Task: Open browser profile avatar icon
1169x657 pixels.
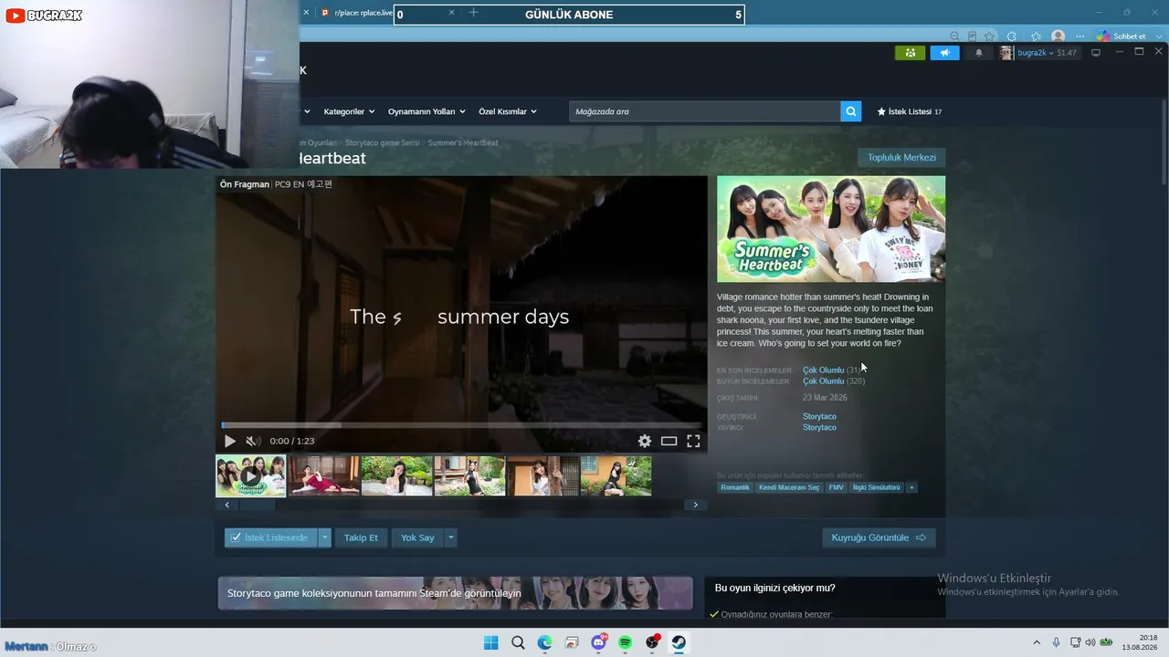Action: 1058,36
